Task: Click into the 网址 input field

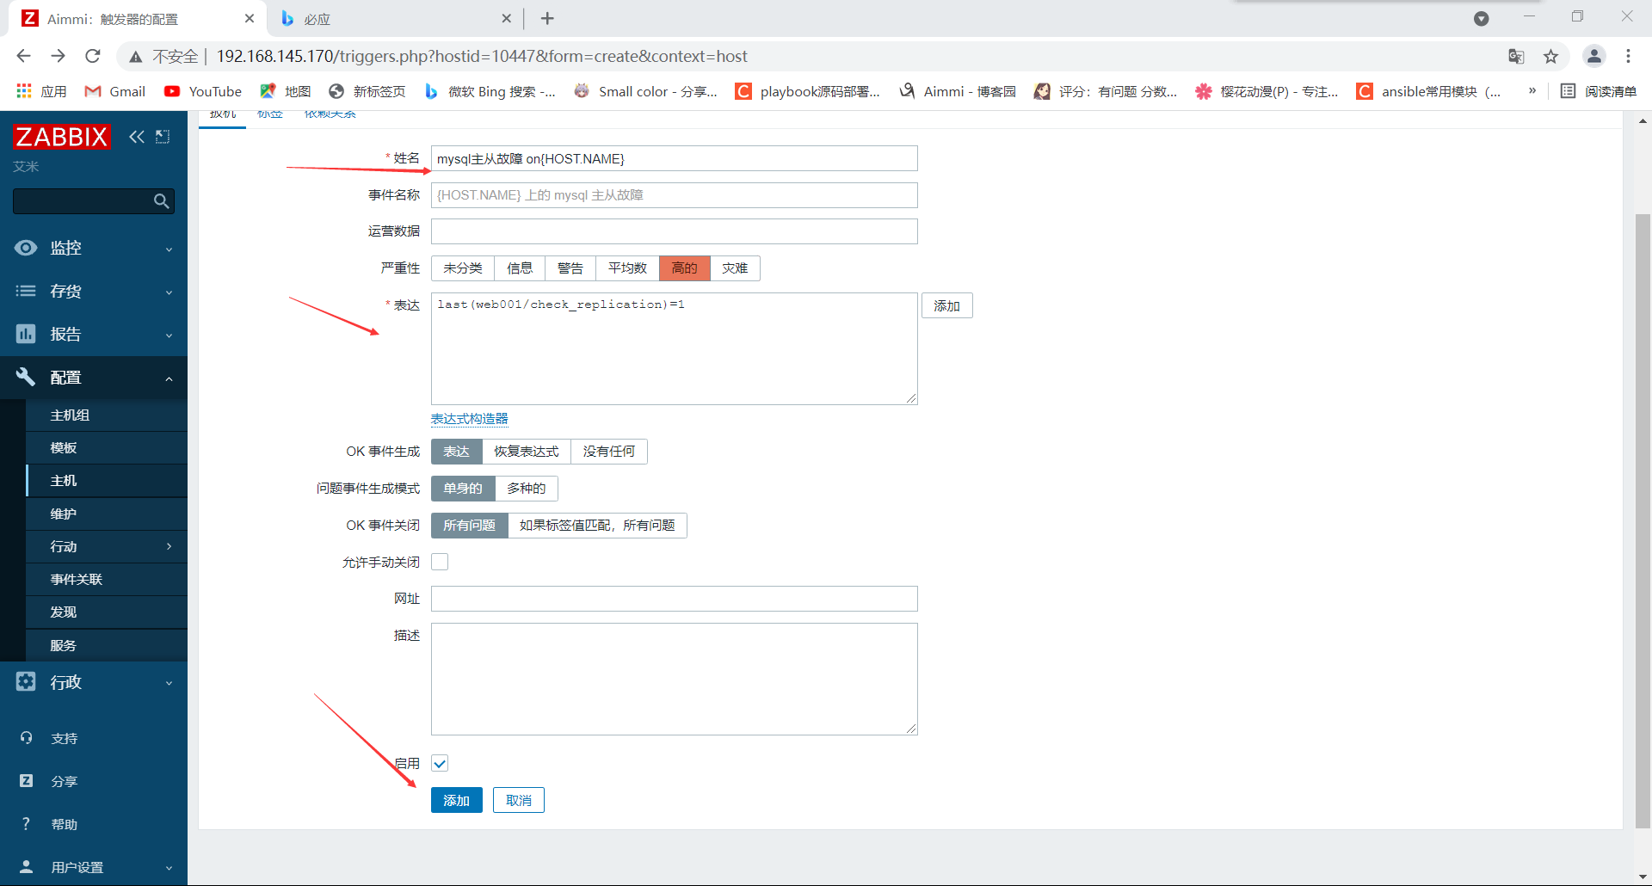Action: tap(674, 599)
